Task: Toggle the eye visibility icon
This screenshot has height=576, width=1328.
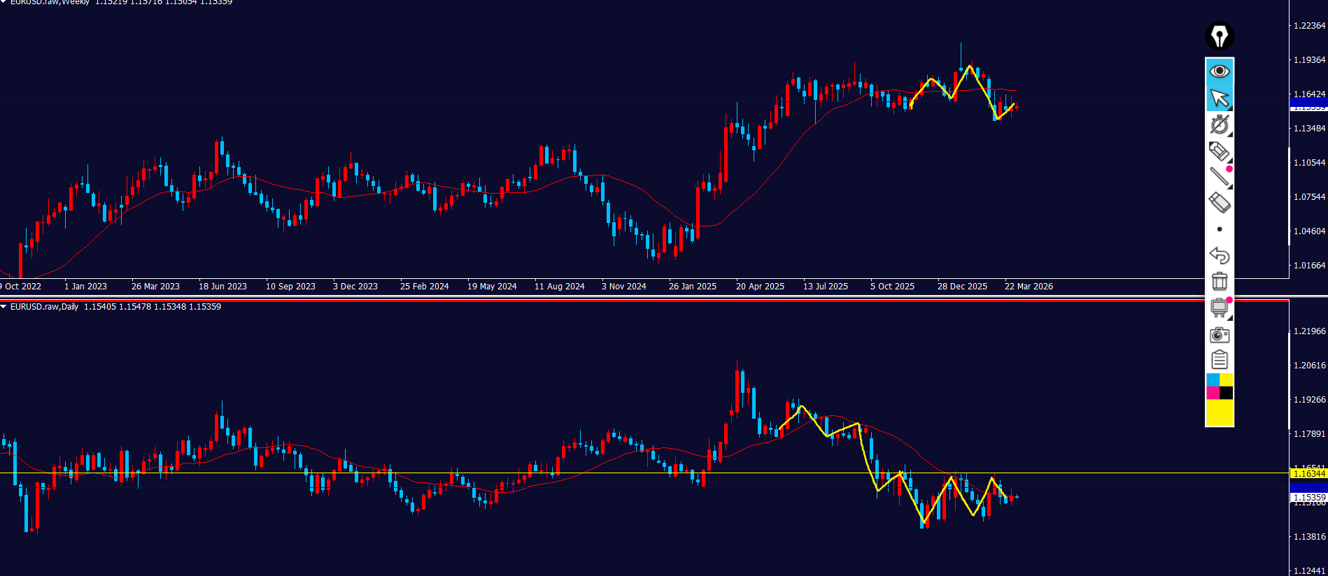Action: (x=1219, y=71)
